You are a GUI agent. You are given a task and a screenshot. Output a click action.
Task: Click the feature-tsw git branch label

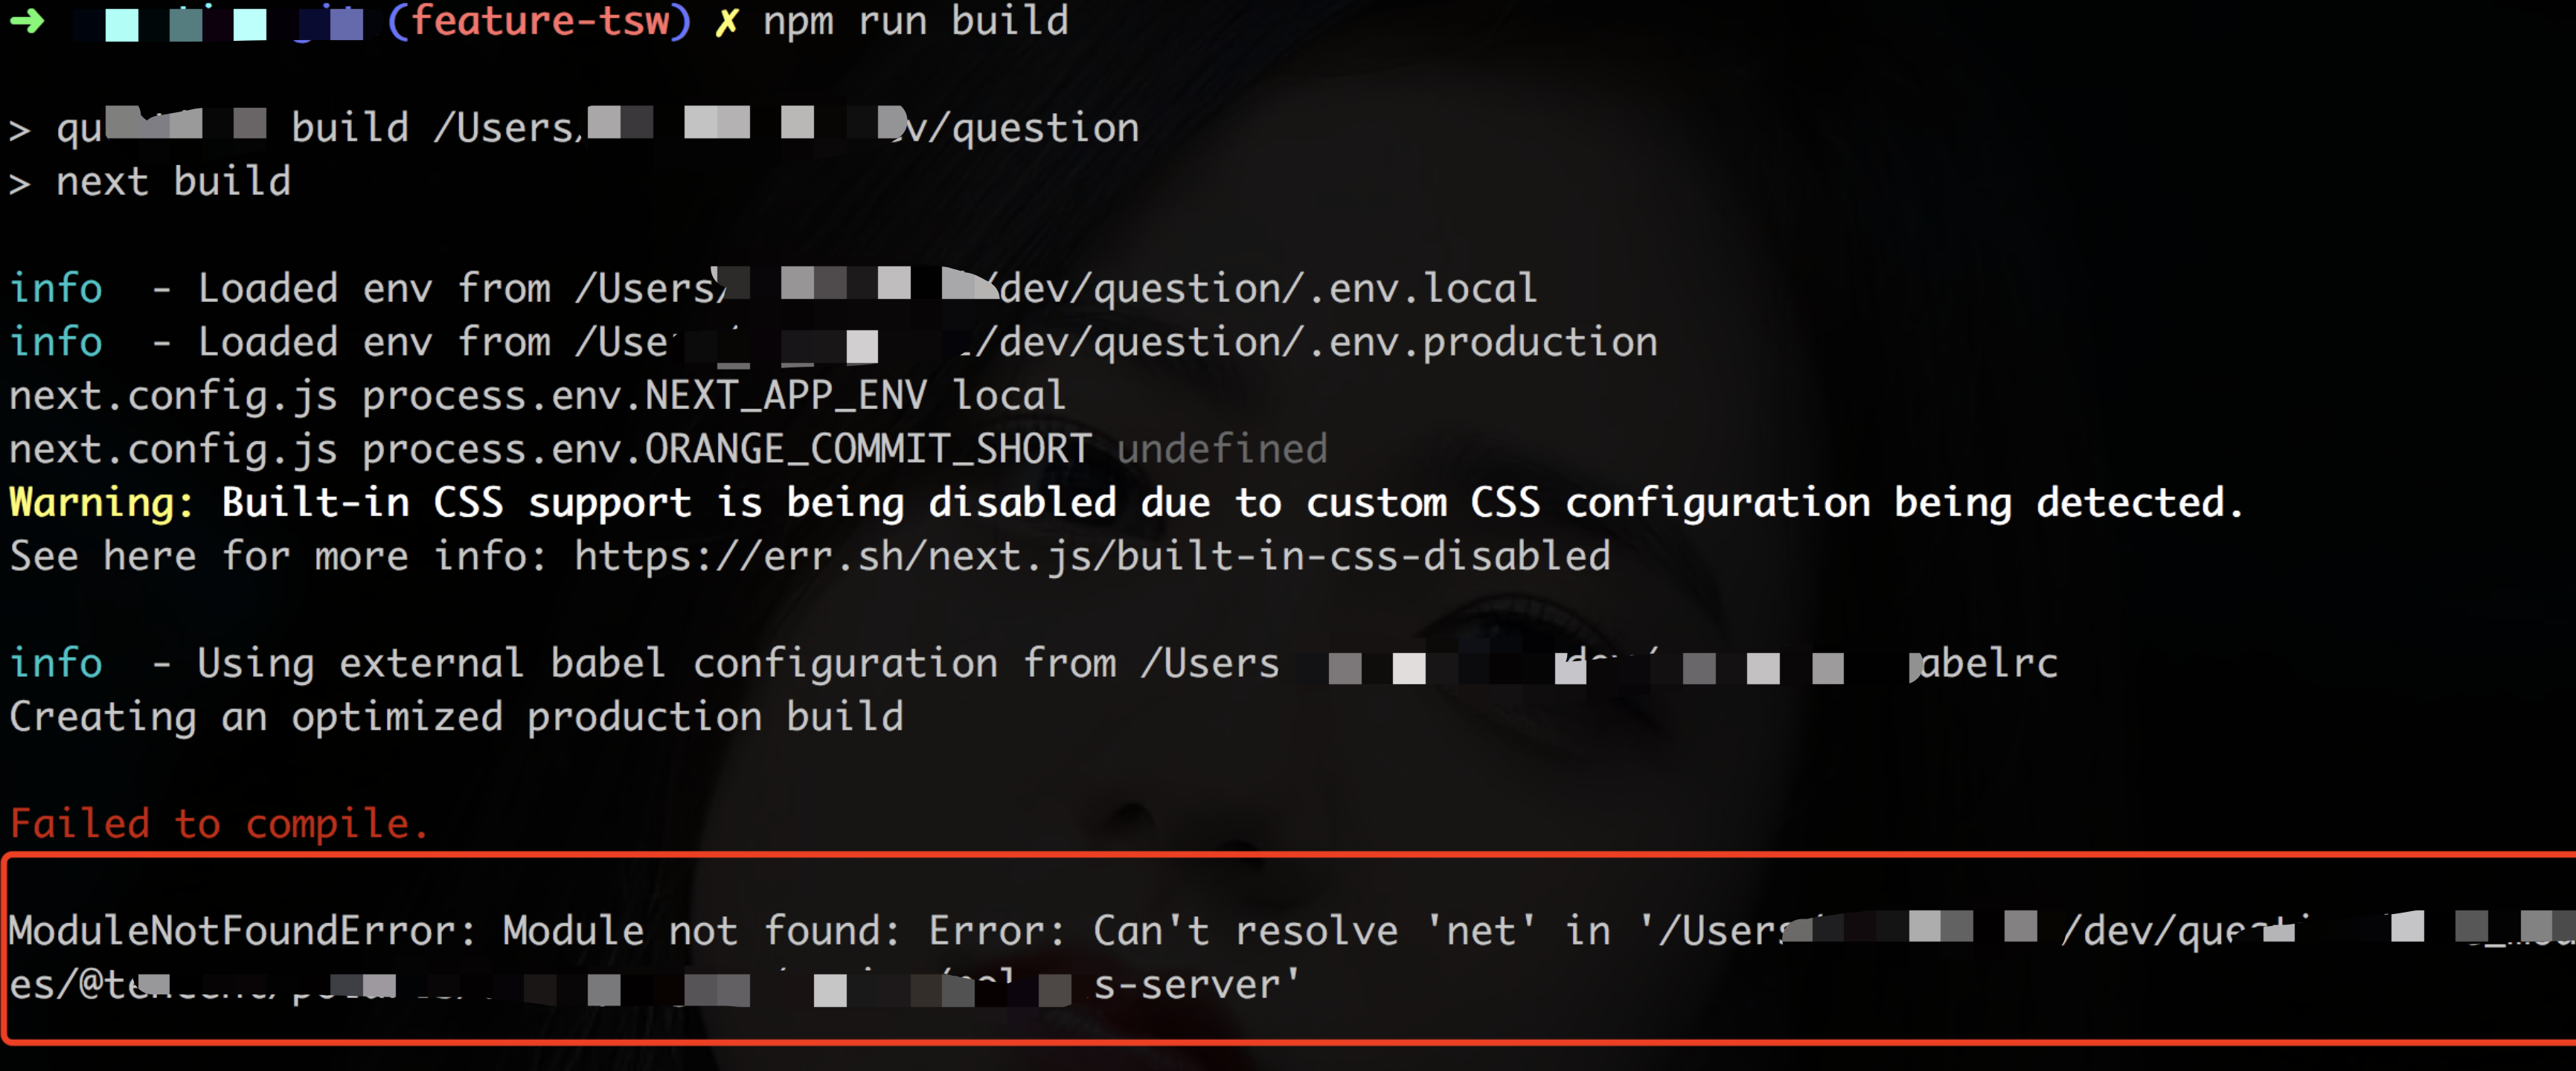pyautogui.click(x=539, y=21)
